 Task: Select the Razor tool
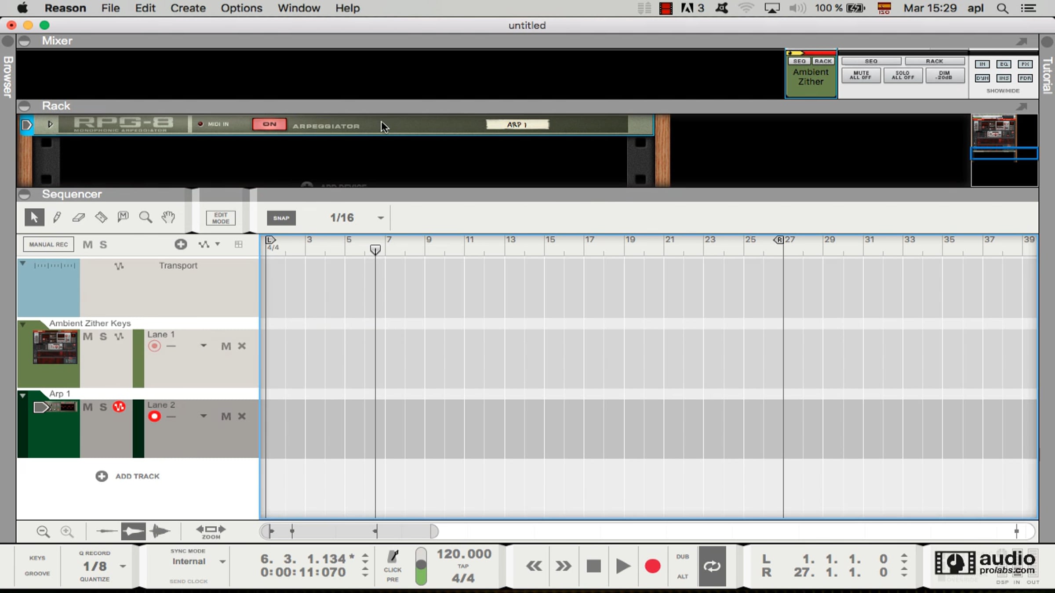click(101, 217)
